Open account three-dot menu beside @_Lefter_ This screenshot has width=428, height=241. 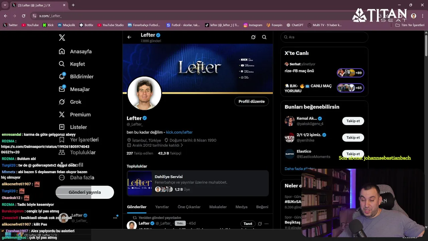click(x=115, y=218)
